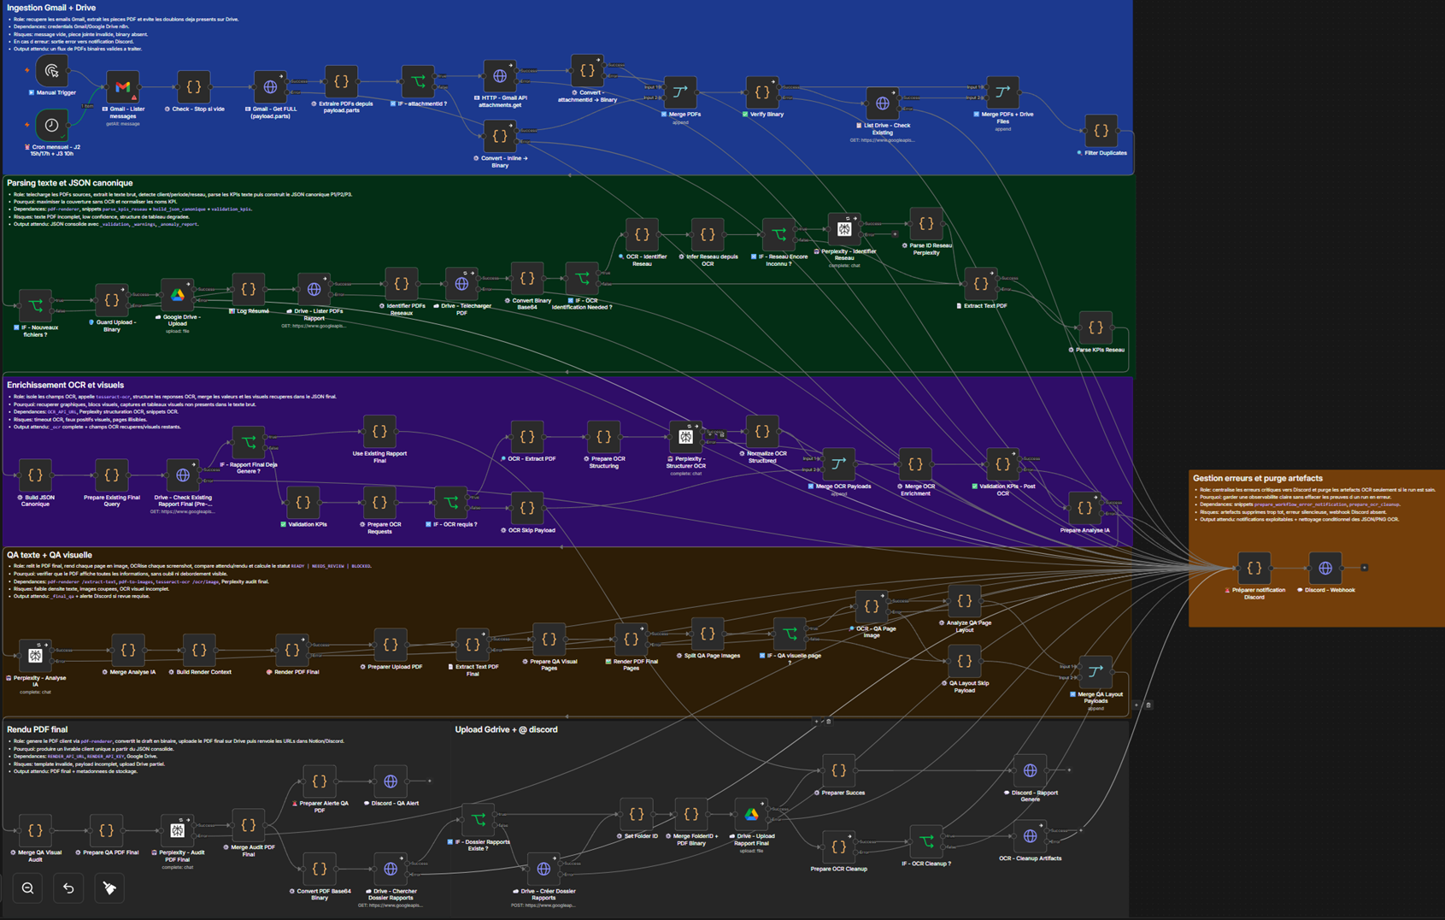Select the Check - Stop si vide node
The image size is (1445, 920).
[x=194, y=87]
